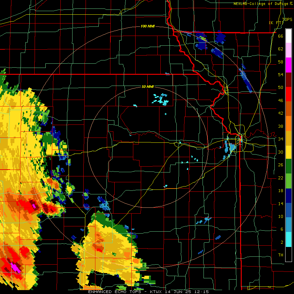Select the "10" legend value
The height and width of the screenshot is (294, 294).
click(281, 216)
